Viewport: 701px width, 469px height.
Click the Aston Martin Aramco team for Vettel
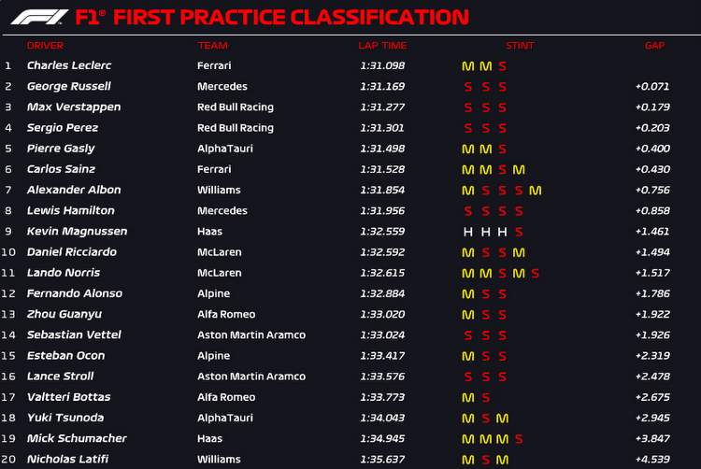click(x=251, y=335)
